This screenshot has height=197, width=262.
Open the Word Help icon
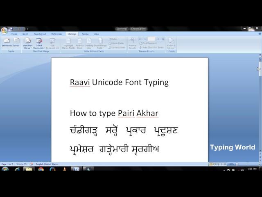[260, 34]
